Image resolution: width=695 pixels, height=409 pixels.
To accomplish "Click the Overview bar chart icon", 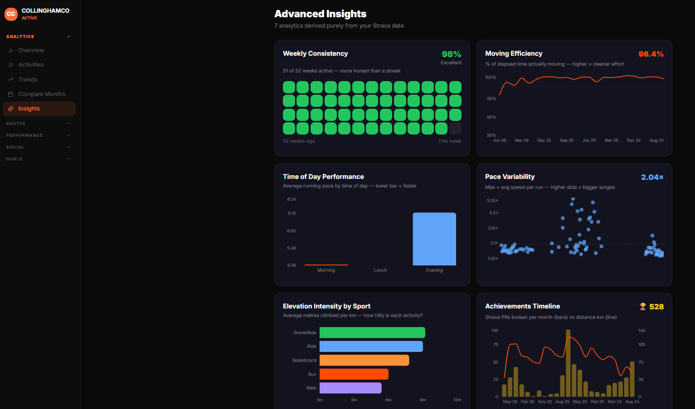I will [x=10, y=50].
